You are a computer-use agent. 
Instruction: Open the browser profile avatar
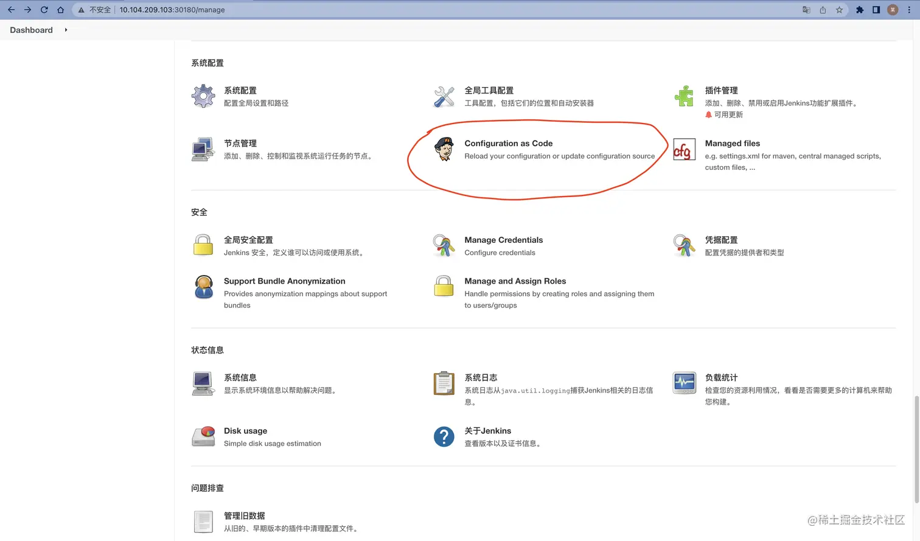point(893,10)
